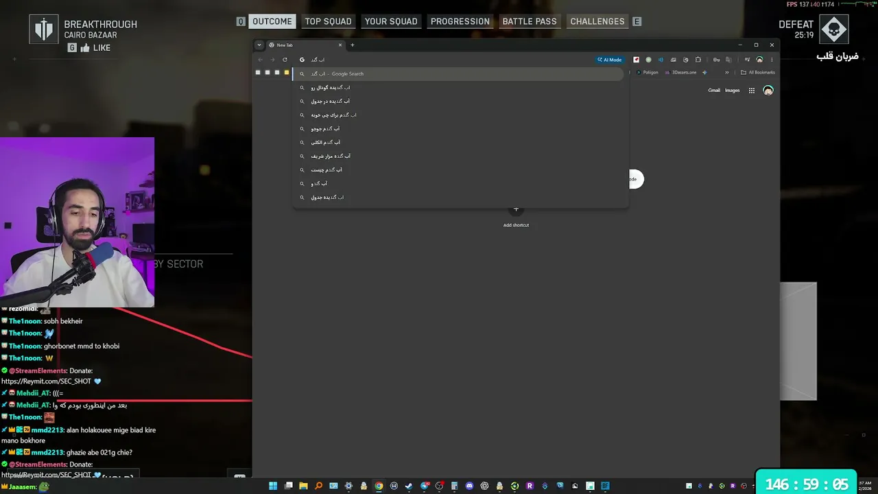Choose suggestion 'آب گندم جوجو'
The width and height of the screenshot is (878, 494).
tap(460, 128)
